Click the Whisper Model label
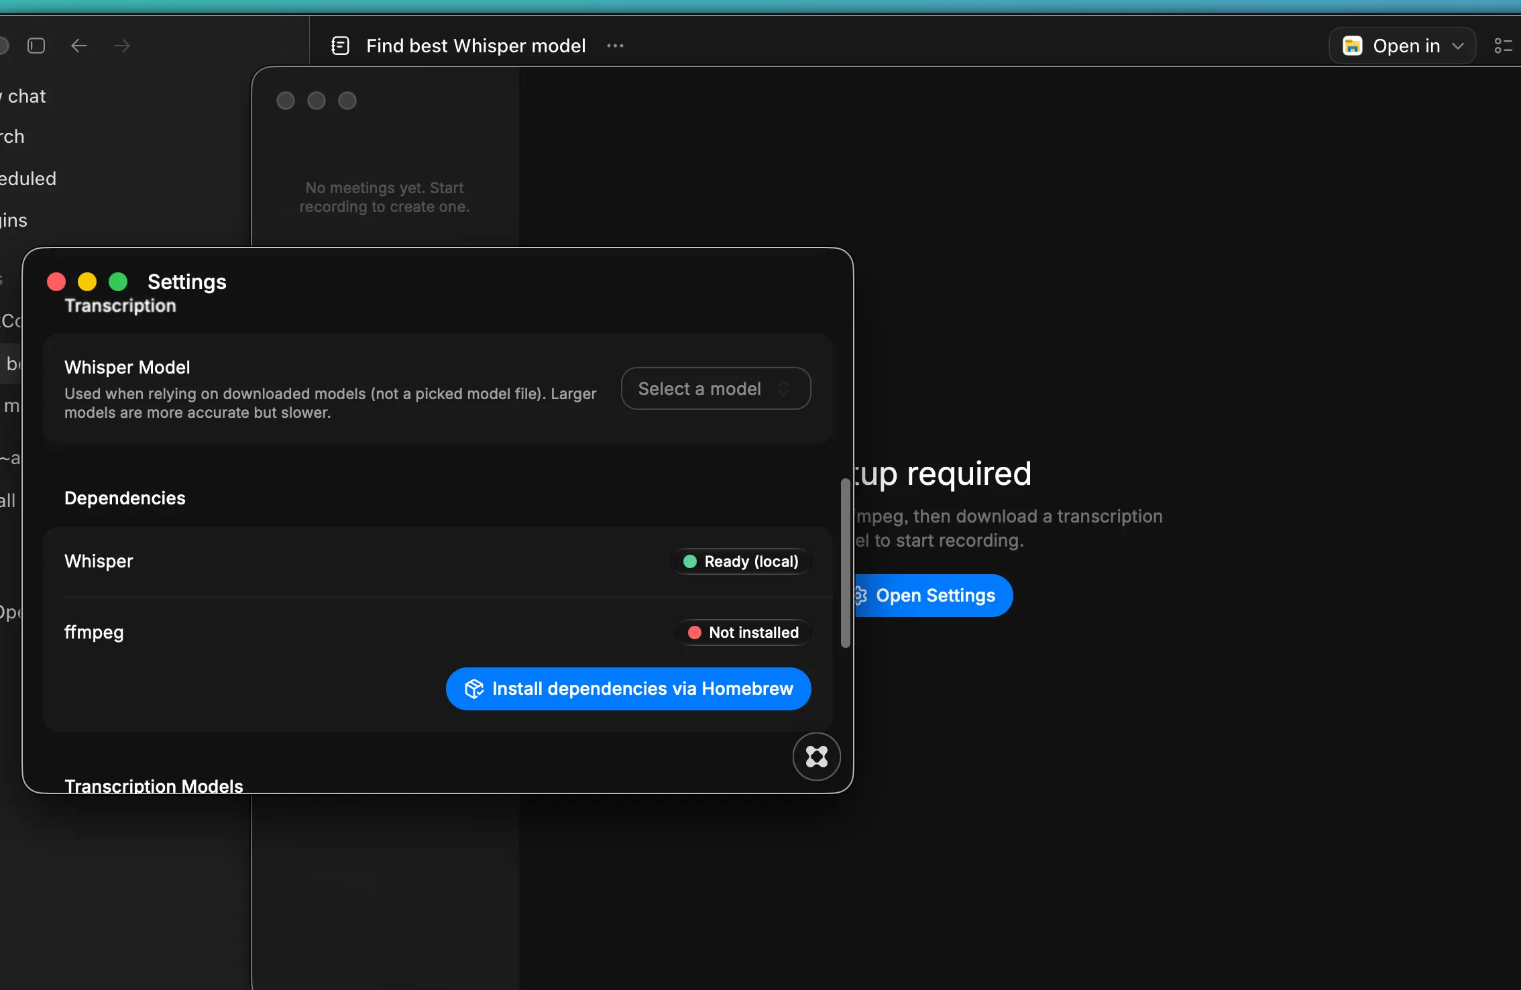This screenshot has width=1521, height=990. tap(127, 367)
